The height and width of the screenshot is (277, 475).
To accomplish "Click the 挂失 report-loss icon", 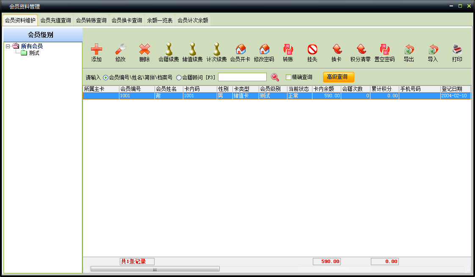I will click(312, 49).
